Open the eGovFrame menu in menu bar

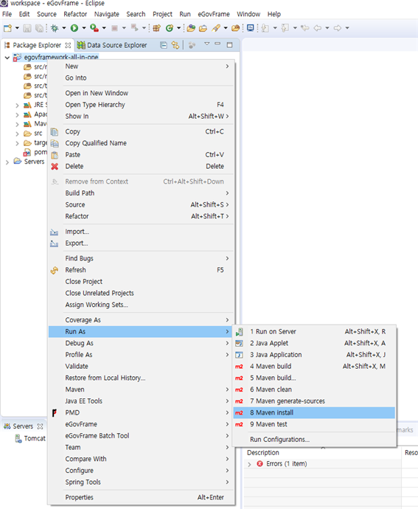(214, 14)
